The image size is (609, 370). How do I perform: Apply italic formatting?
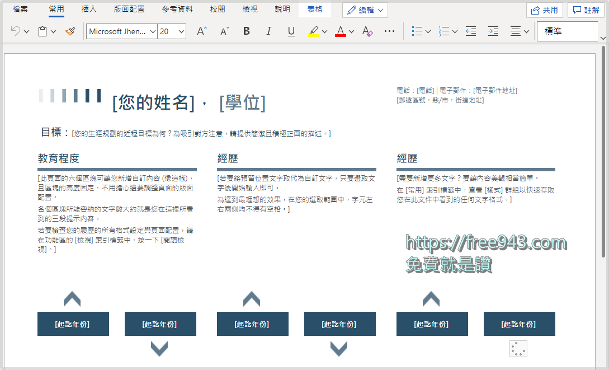(268, 31)
